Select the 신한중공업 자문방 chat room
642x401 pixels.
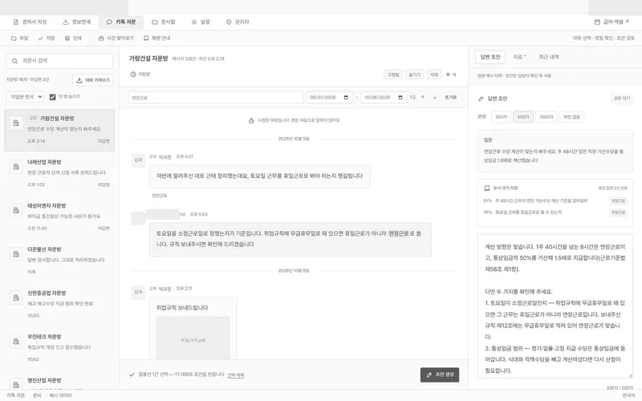[59, 305]
